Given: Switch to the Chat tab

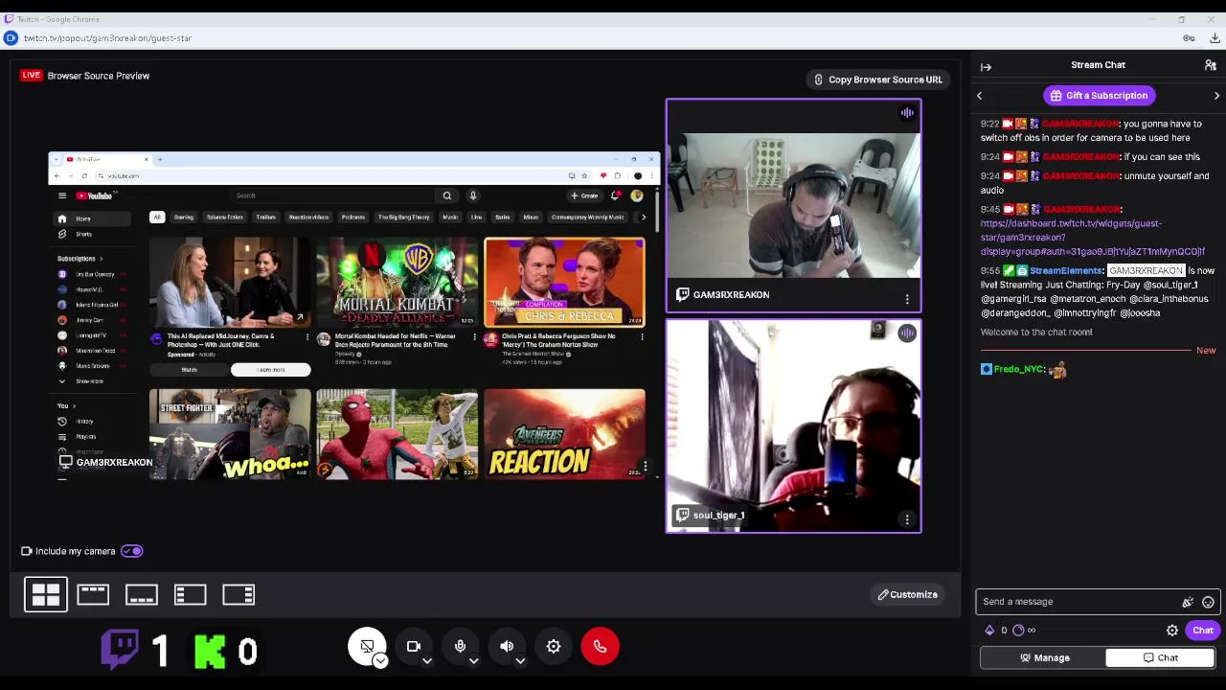Looking at the screenshot, I should pyautogui.click(x=1160, y=658).
